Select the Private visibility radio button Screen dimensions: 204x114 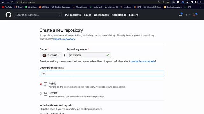point(41,94)
